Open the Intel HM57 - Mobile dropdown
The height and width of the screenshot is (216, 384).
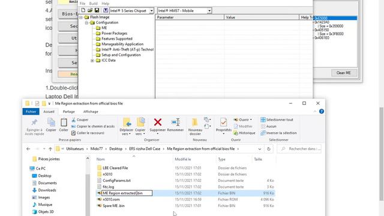[x=209, y=11]
